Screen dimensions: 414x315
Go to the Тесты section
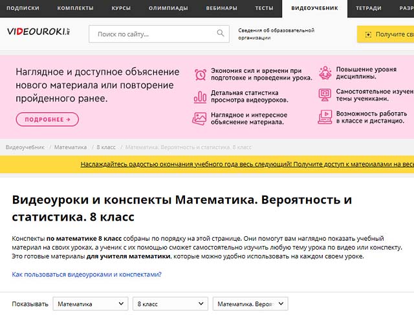coord(264,8)
